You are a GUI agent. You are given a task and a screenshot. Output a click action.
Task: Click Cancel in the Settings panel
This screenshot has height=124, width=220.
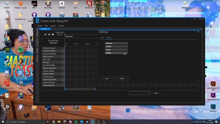[x=122, y=79]
